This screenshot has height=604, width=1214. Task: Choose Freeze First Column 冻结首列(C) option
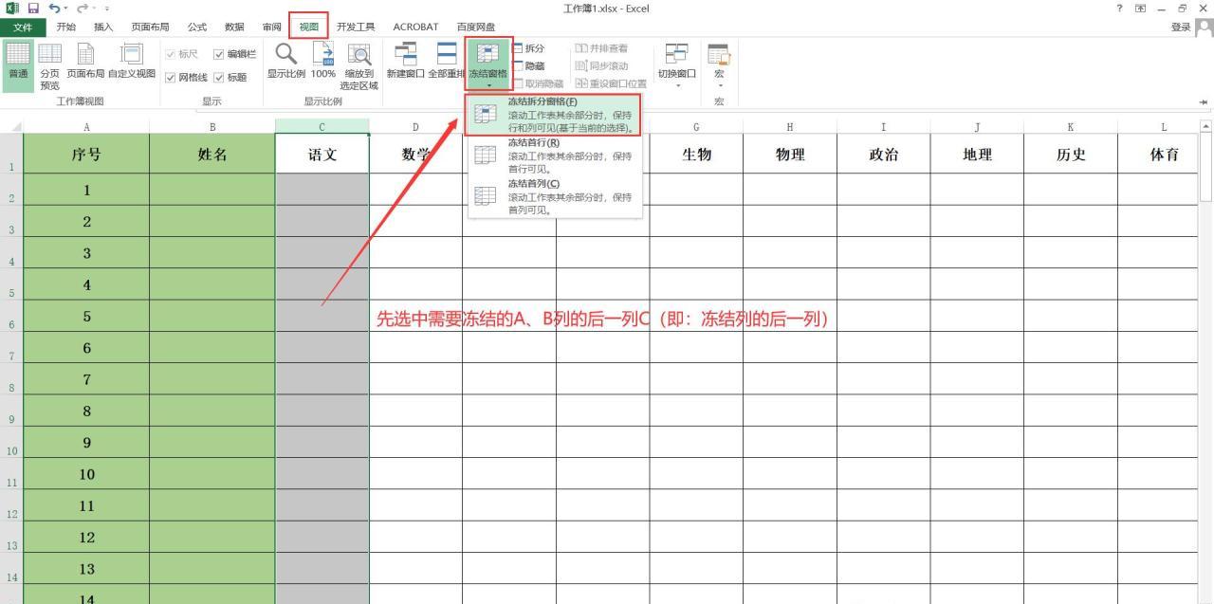pos(554,196)
